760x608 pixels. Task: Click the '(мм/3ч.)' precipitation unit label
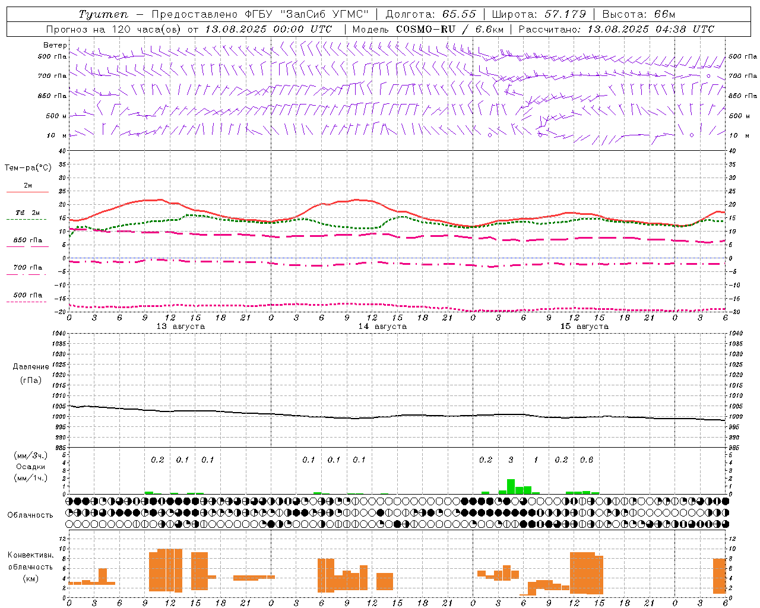point(31,455)
